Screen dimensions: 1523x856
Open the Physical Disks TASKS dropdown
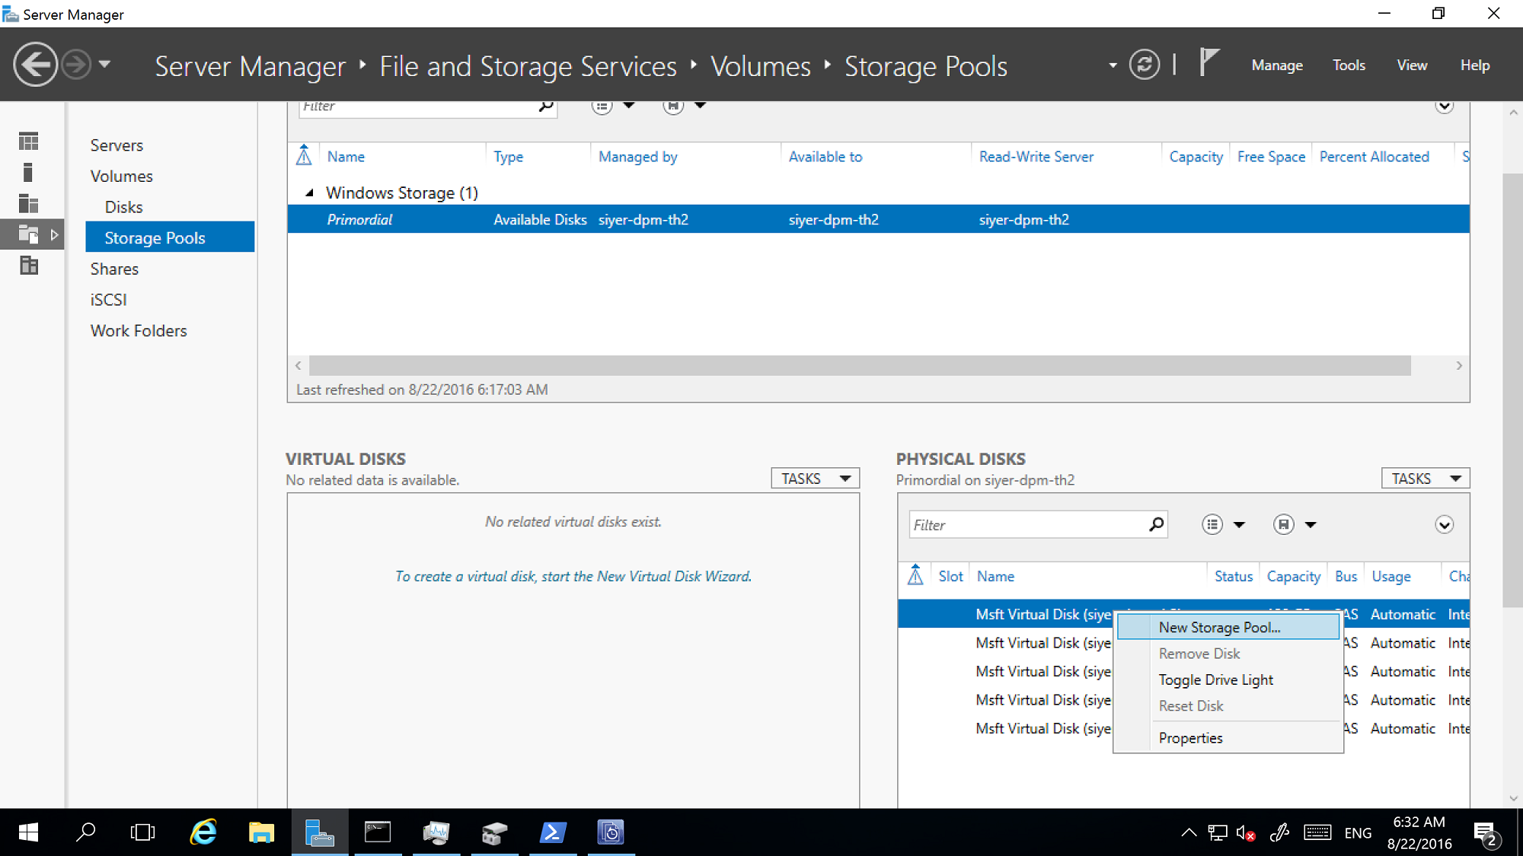coord(1426,478)
